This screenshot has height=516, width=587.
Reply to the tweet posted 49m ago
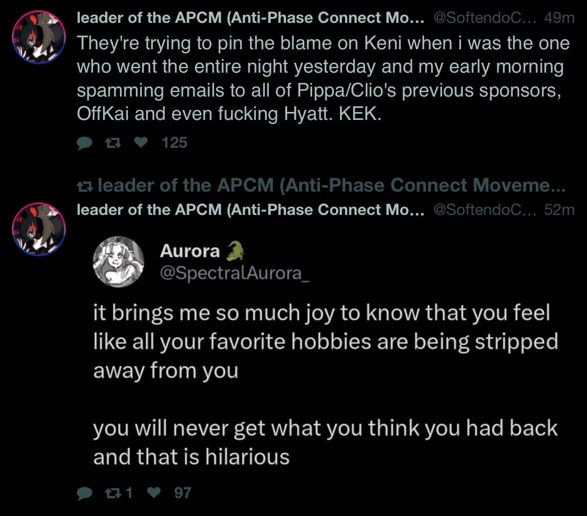tap(85, 143)
